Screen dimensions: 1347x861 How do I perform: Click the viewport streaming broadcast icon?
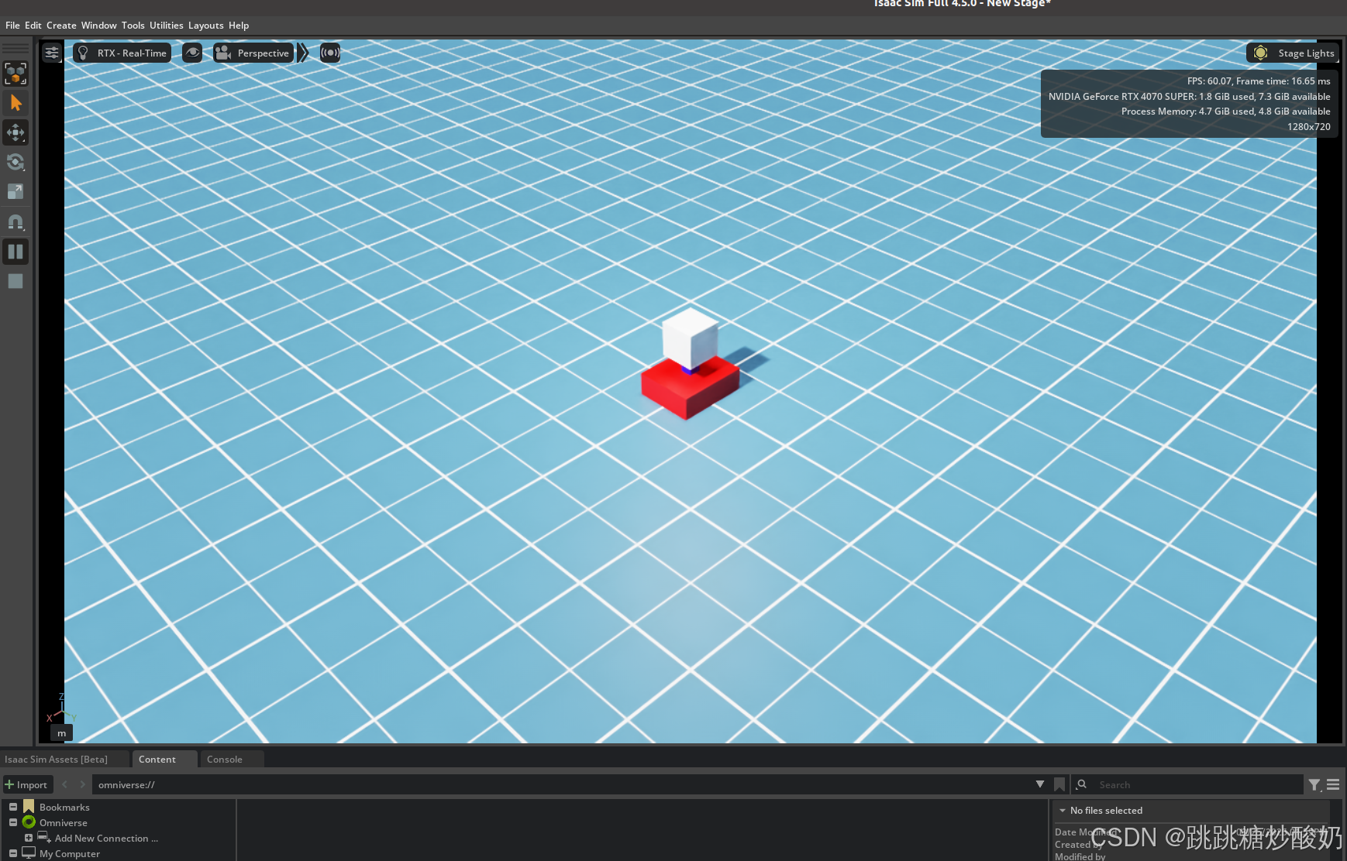[x=330, y=53]
